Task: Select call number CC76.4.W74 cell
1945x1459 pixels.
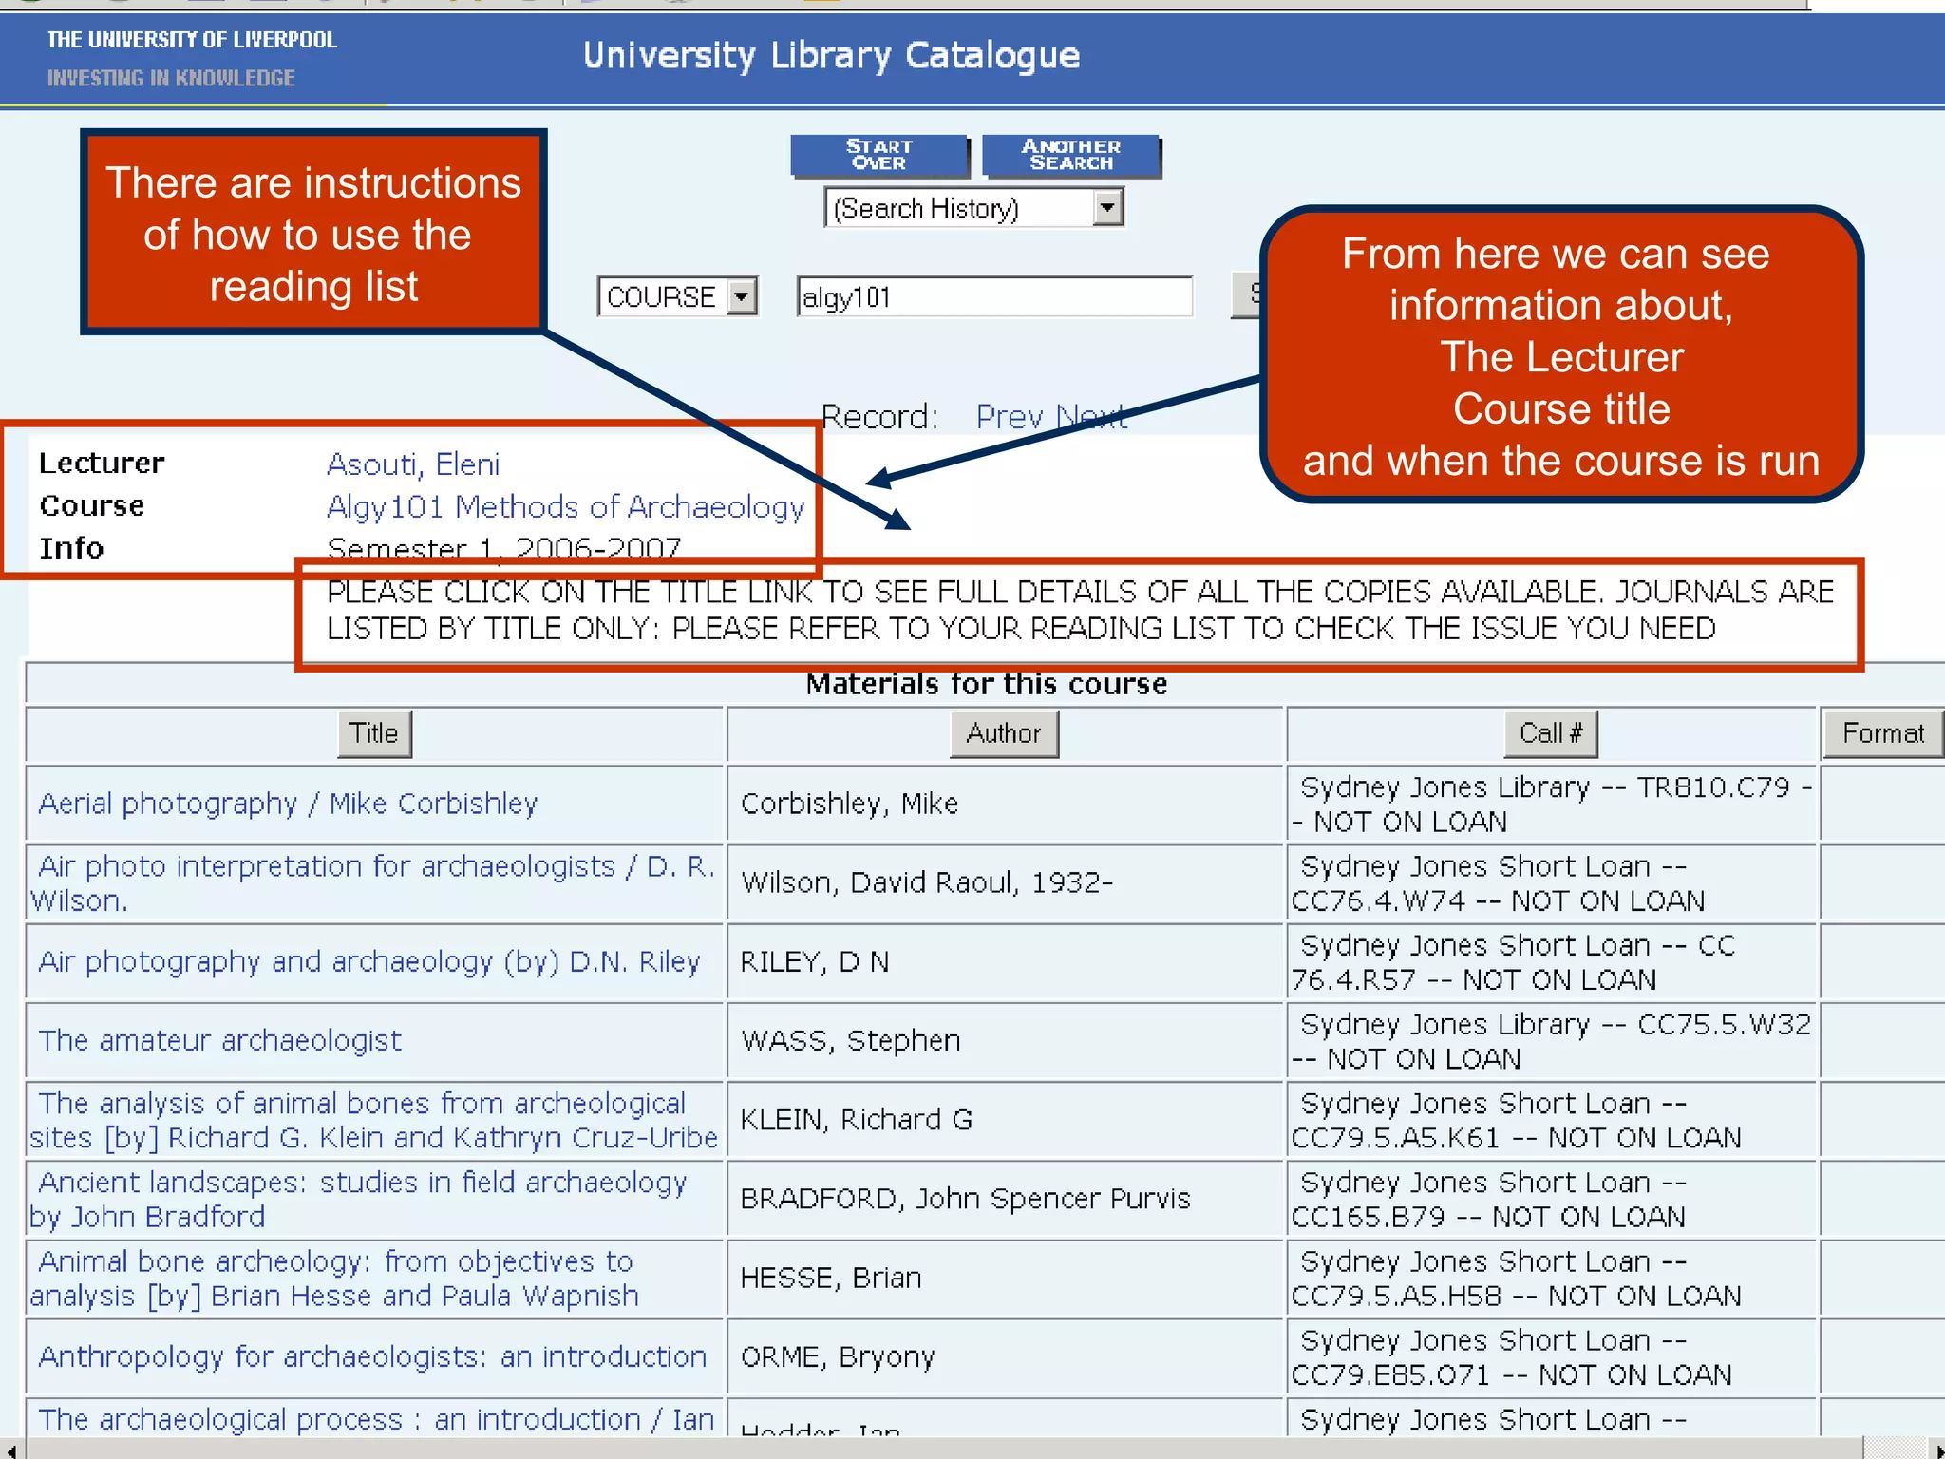Action: coord(1552,883)
